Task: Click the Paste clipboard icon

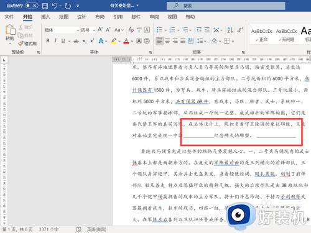Action: tap(10, 30)
